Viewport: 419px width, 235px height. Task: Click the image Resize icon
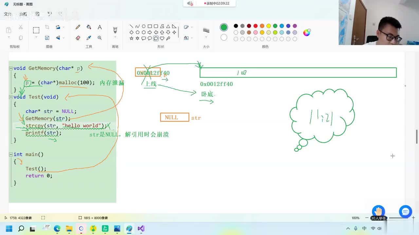(x=47, y=38)
